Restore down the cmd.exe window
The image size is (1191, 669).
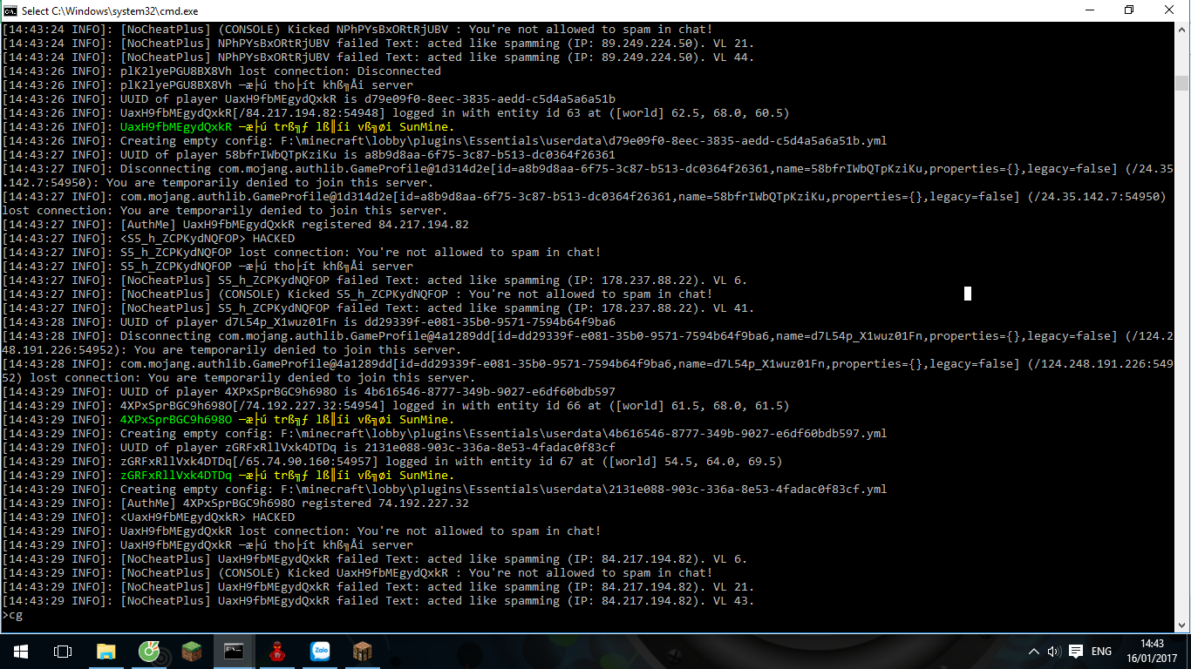pos(1129,10)
